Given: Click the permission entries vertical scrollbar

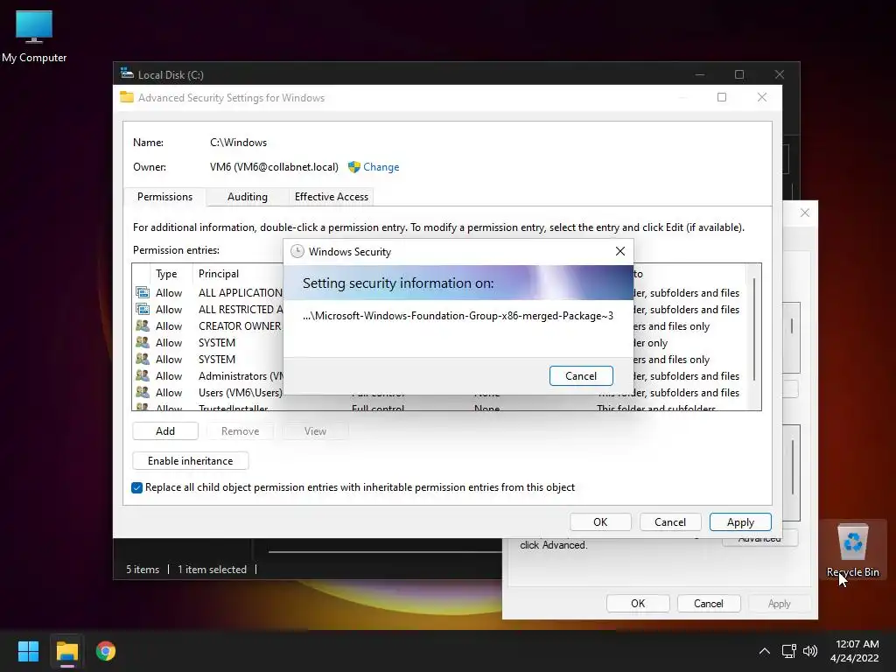Looking at the screenshot, I should click(x=754, y=329).
